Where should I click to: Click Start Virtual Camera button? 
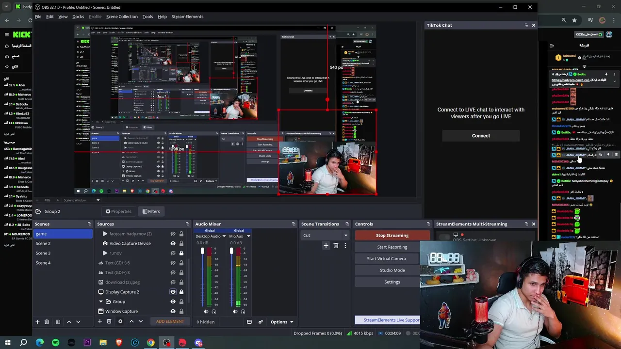(x=386, y=259)
